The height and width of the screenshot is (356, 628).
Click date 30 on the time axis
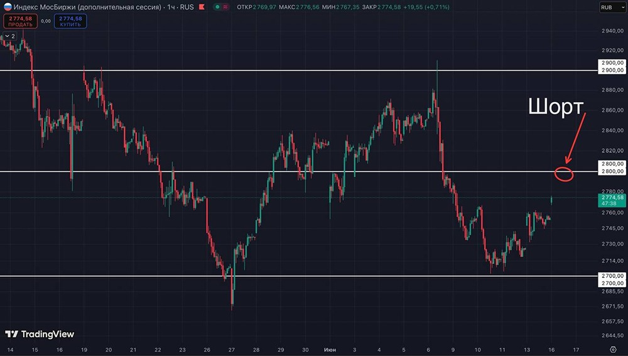[x=305, y=350]
